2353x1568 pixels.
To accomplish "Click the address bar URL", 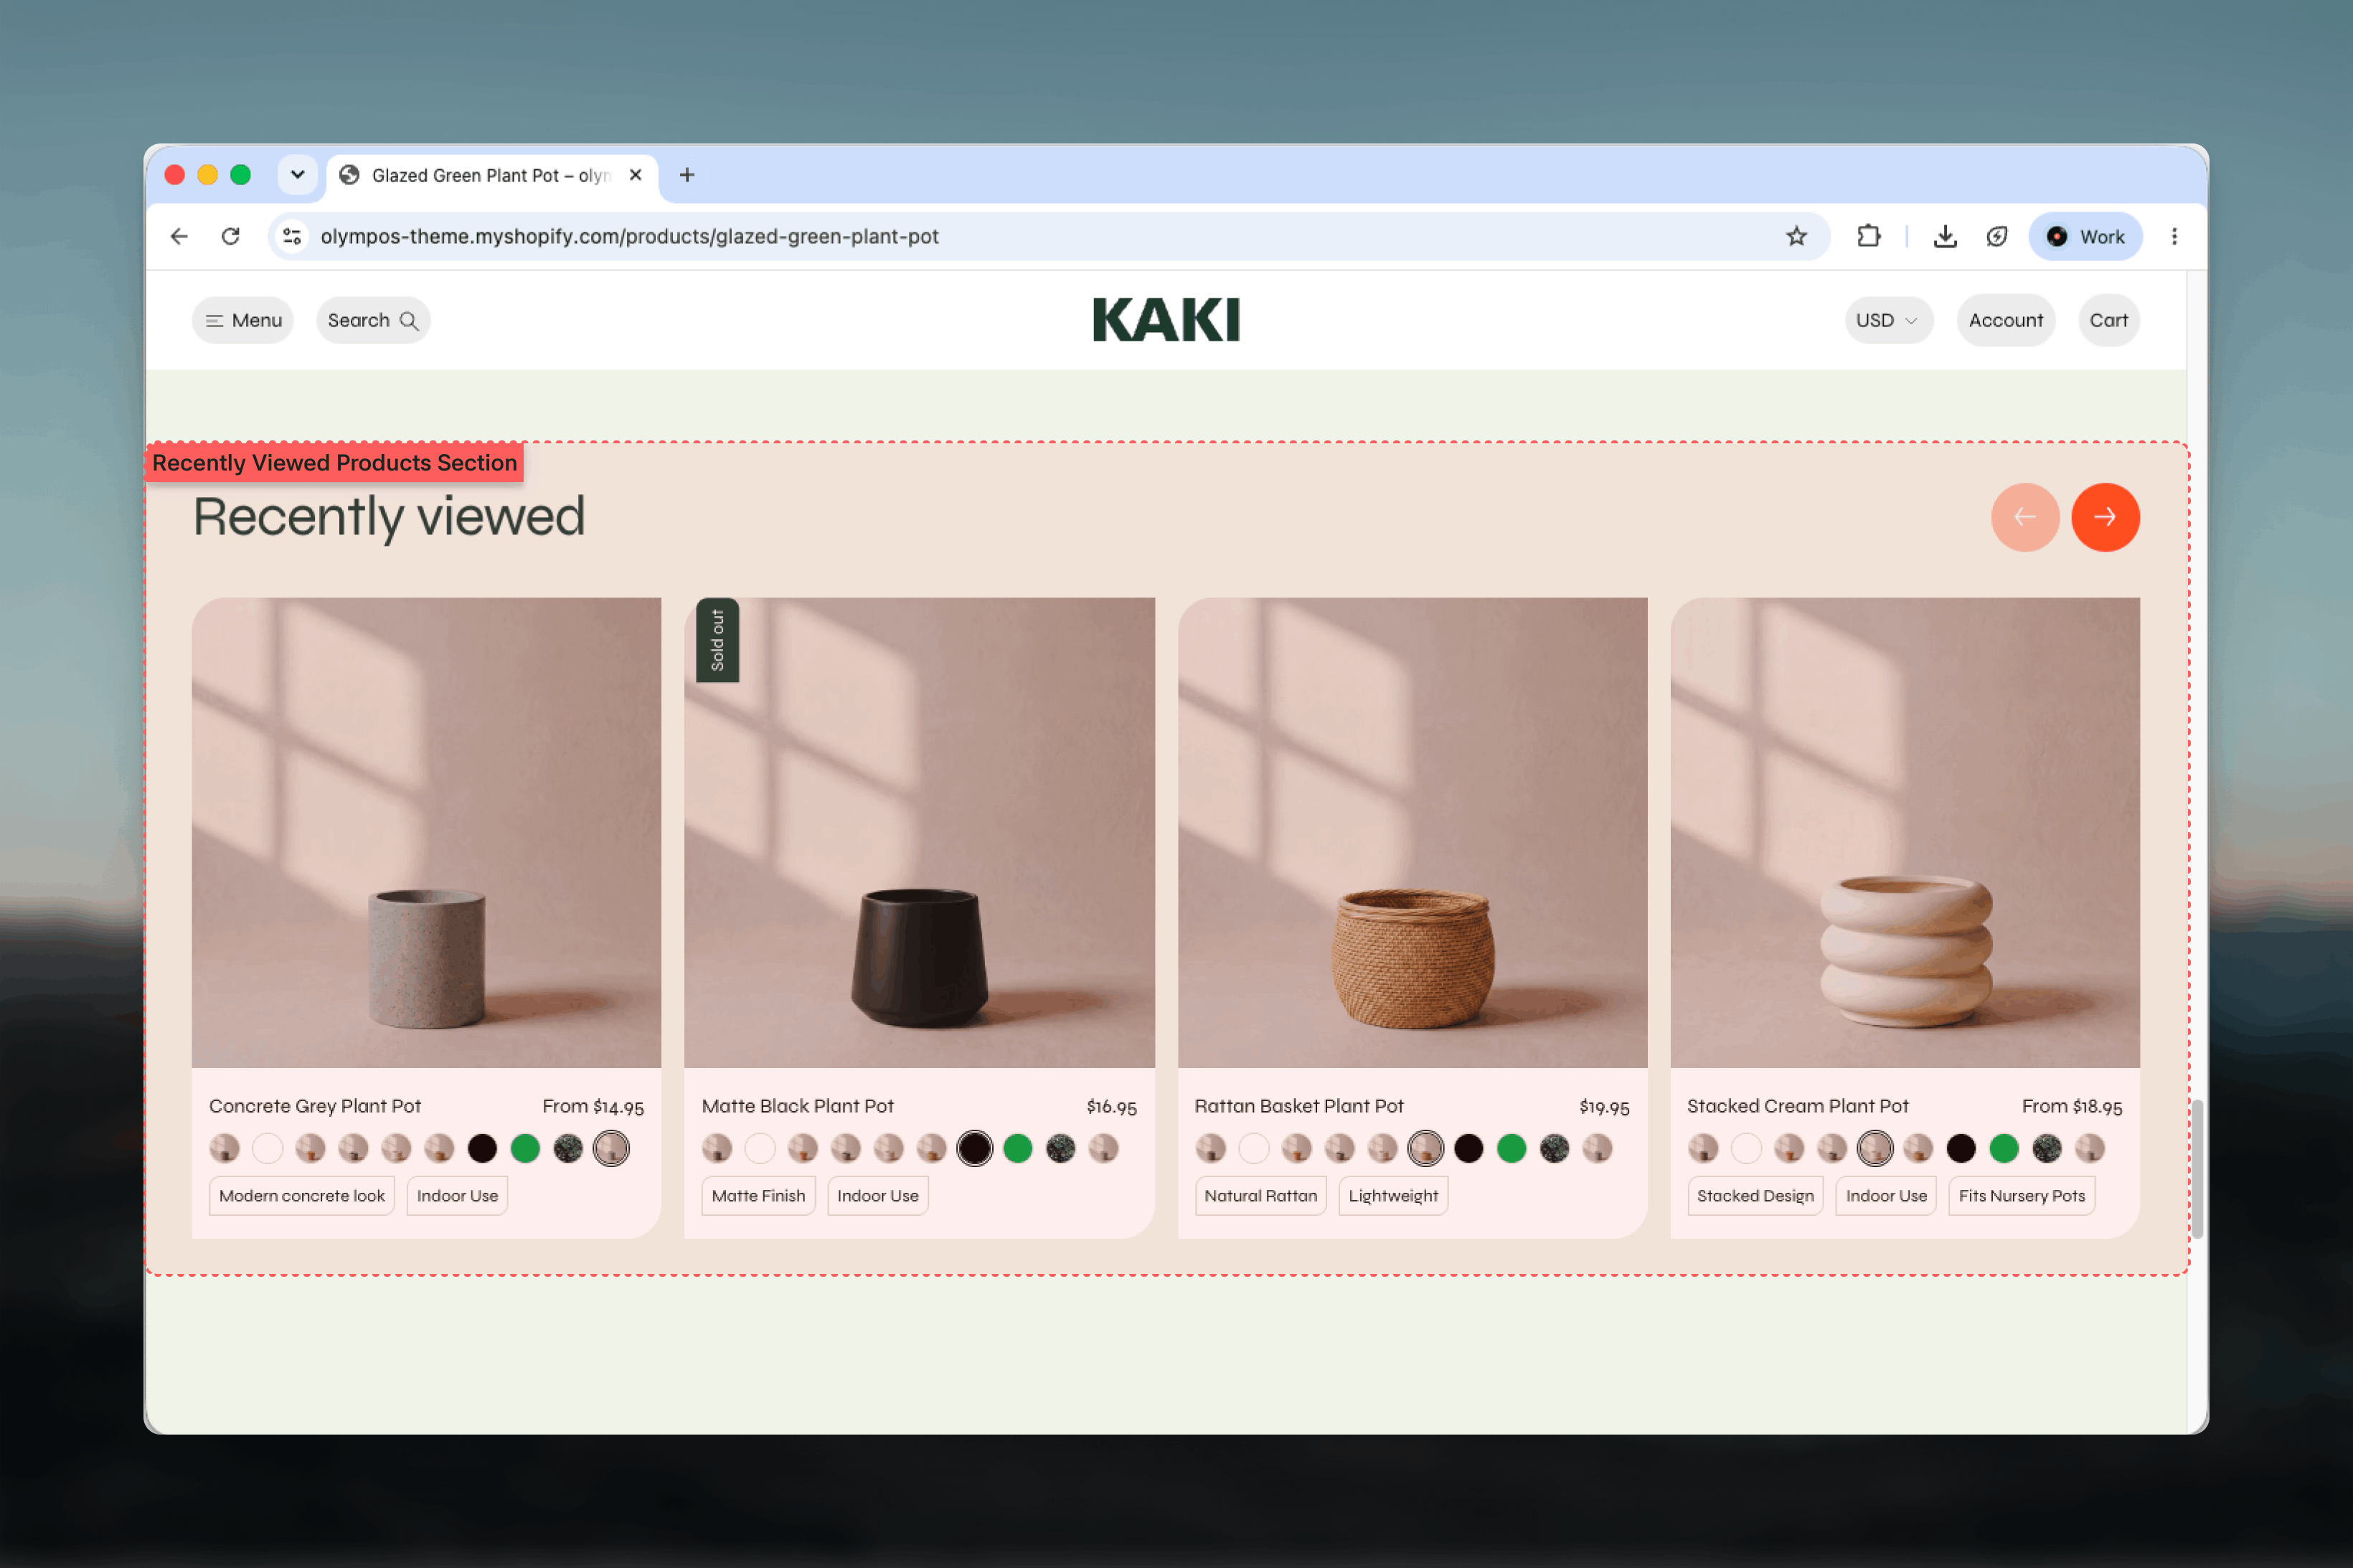I will [x=629, y=236].
